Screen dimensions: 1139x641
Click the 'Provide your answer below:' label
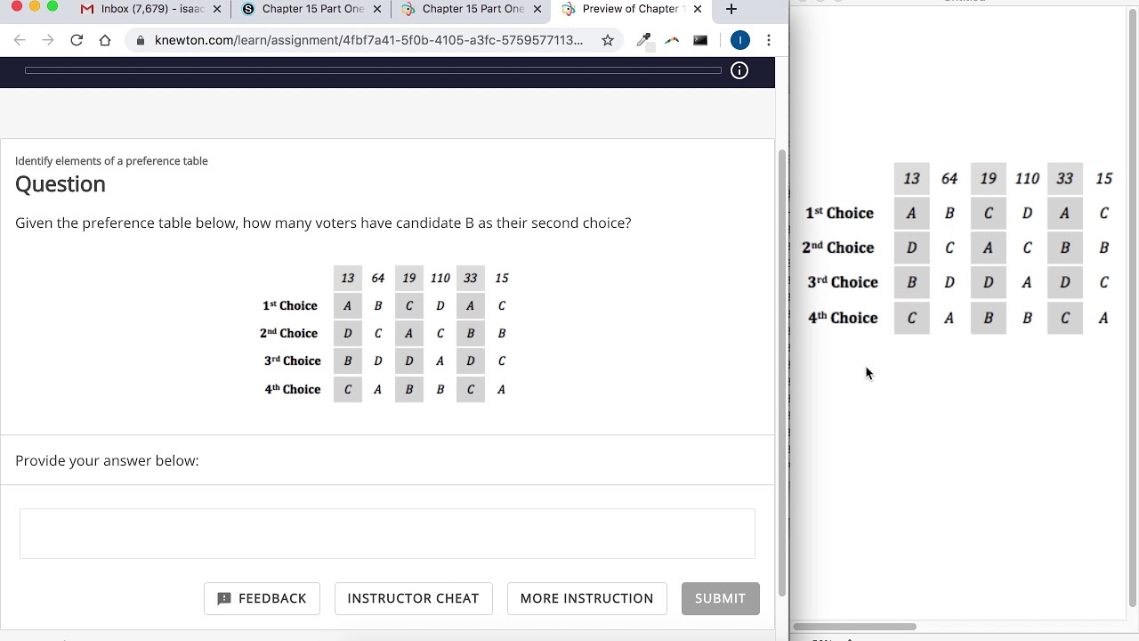107,460
